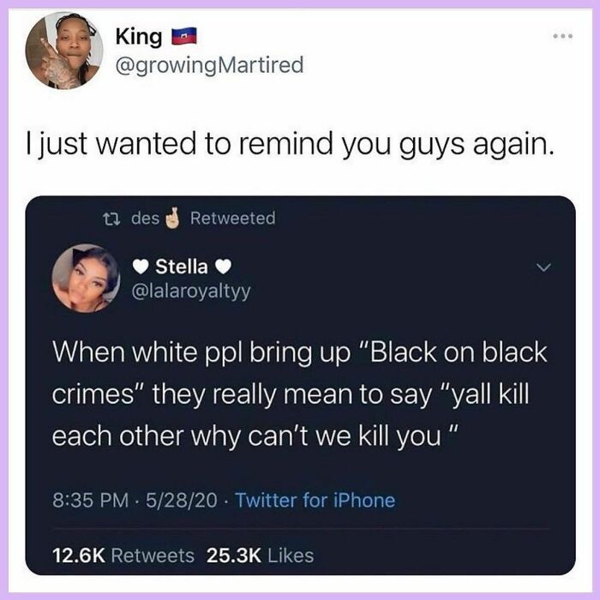The image size is (600, 600).
Task: Expand the chevron menu on Stella's tweet
Action: pos(543,267)
